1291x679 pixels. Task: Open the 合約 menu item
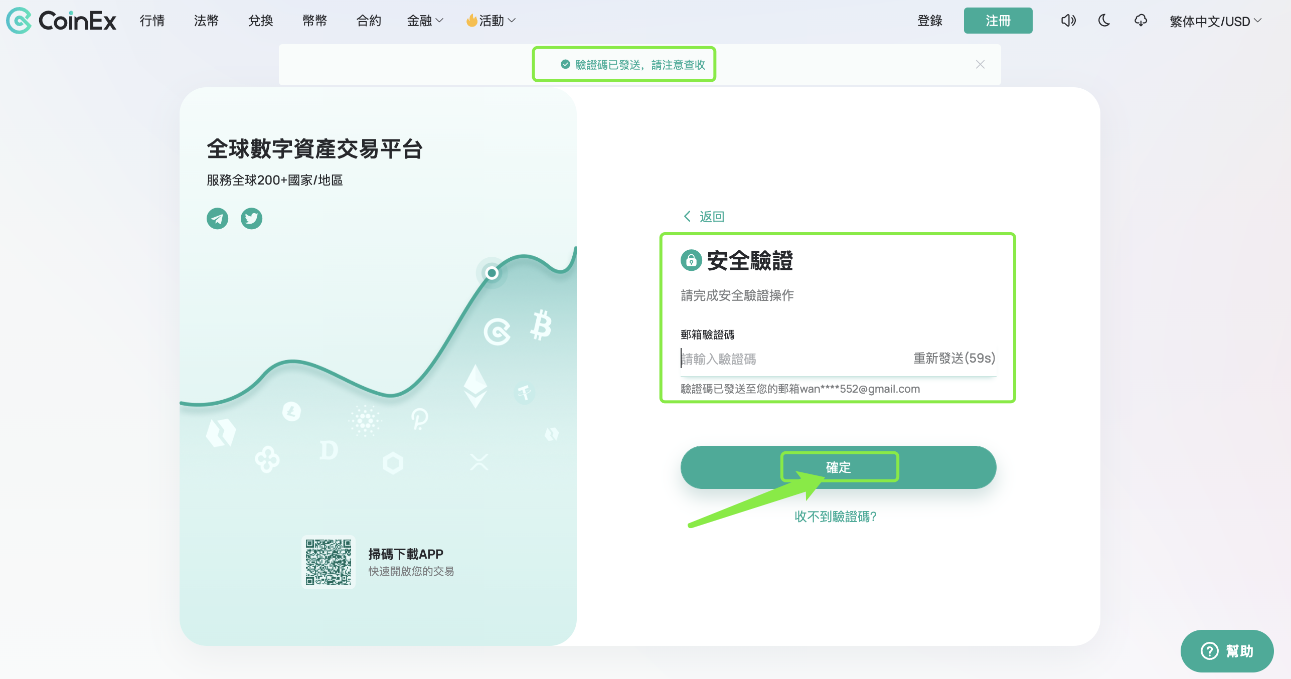(369, 21)
